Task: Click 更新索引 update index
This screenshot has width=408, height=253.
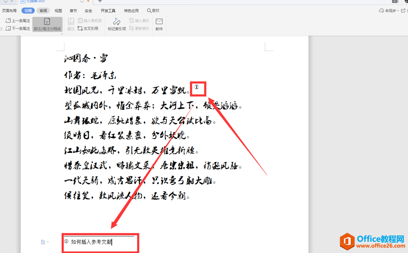Action: 139,28
